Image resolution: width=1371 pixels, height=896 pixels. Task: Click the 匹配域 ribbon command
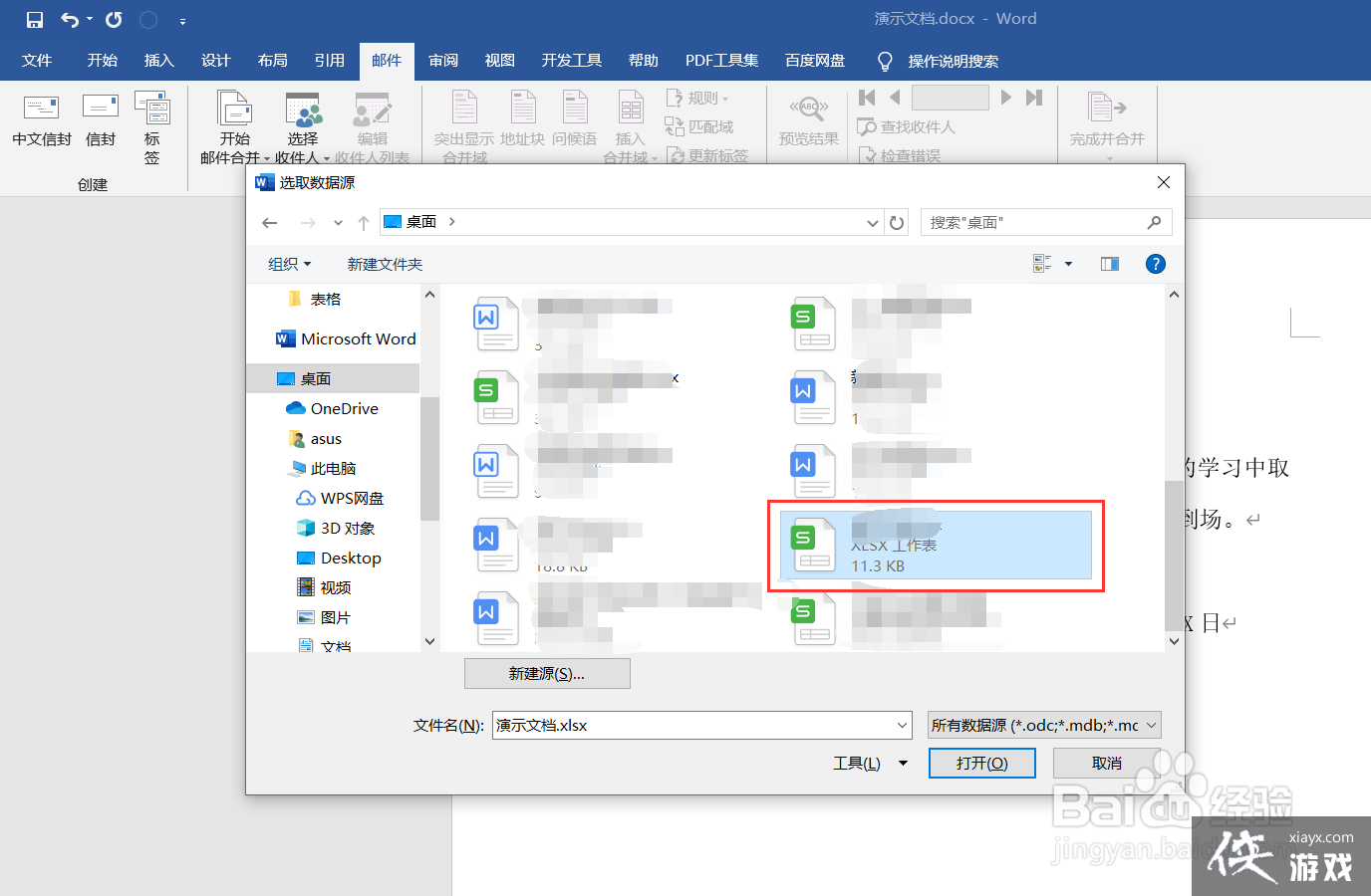(x=699, y=126)
